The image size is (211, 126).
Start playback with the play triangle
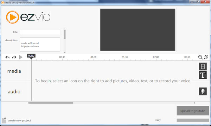tap(21, 57)
